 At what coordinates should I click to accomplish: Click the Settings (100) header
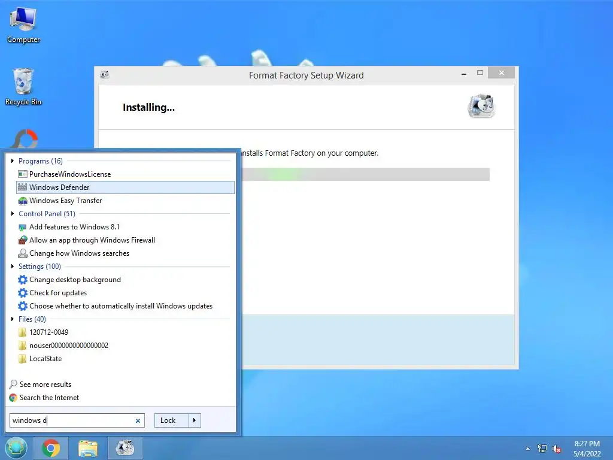point(40,267)
